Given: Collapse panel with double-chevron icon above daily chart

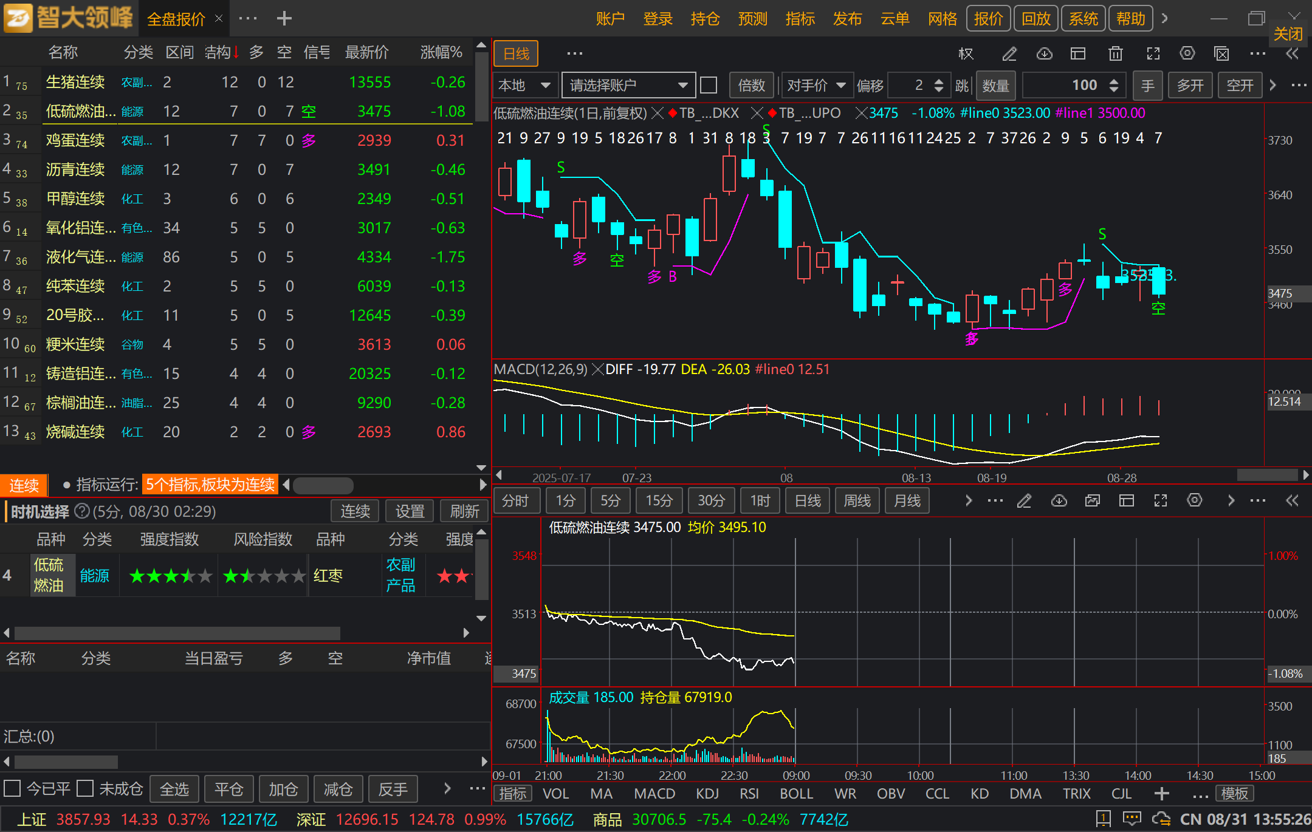Looking at the screenshot, I should pyautogui.click(x=1292, y=54).
